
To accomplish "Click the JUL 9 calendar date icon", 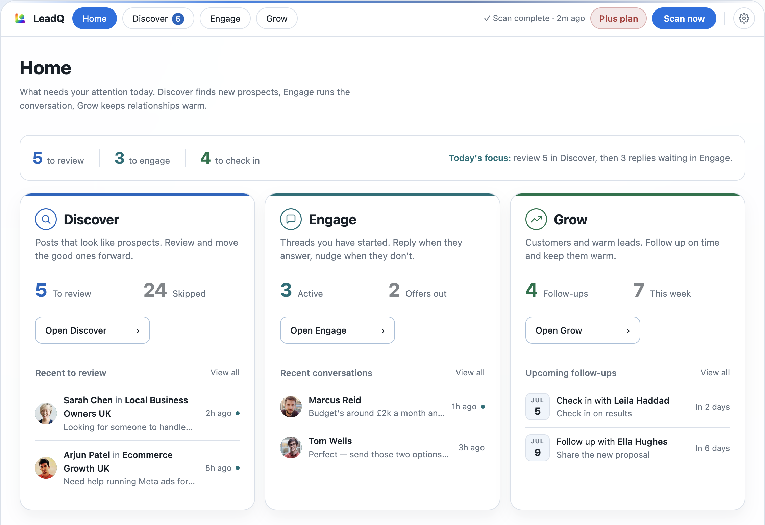I will [538, 448].
